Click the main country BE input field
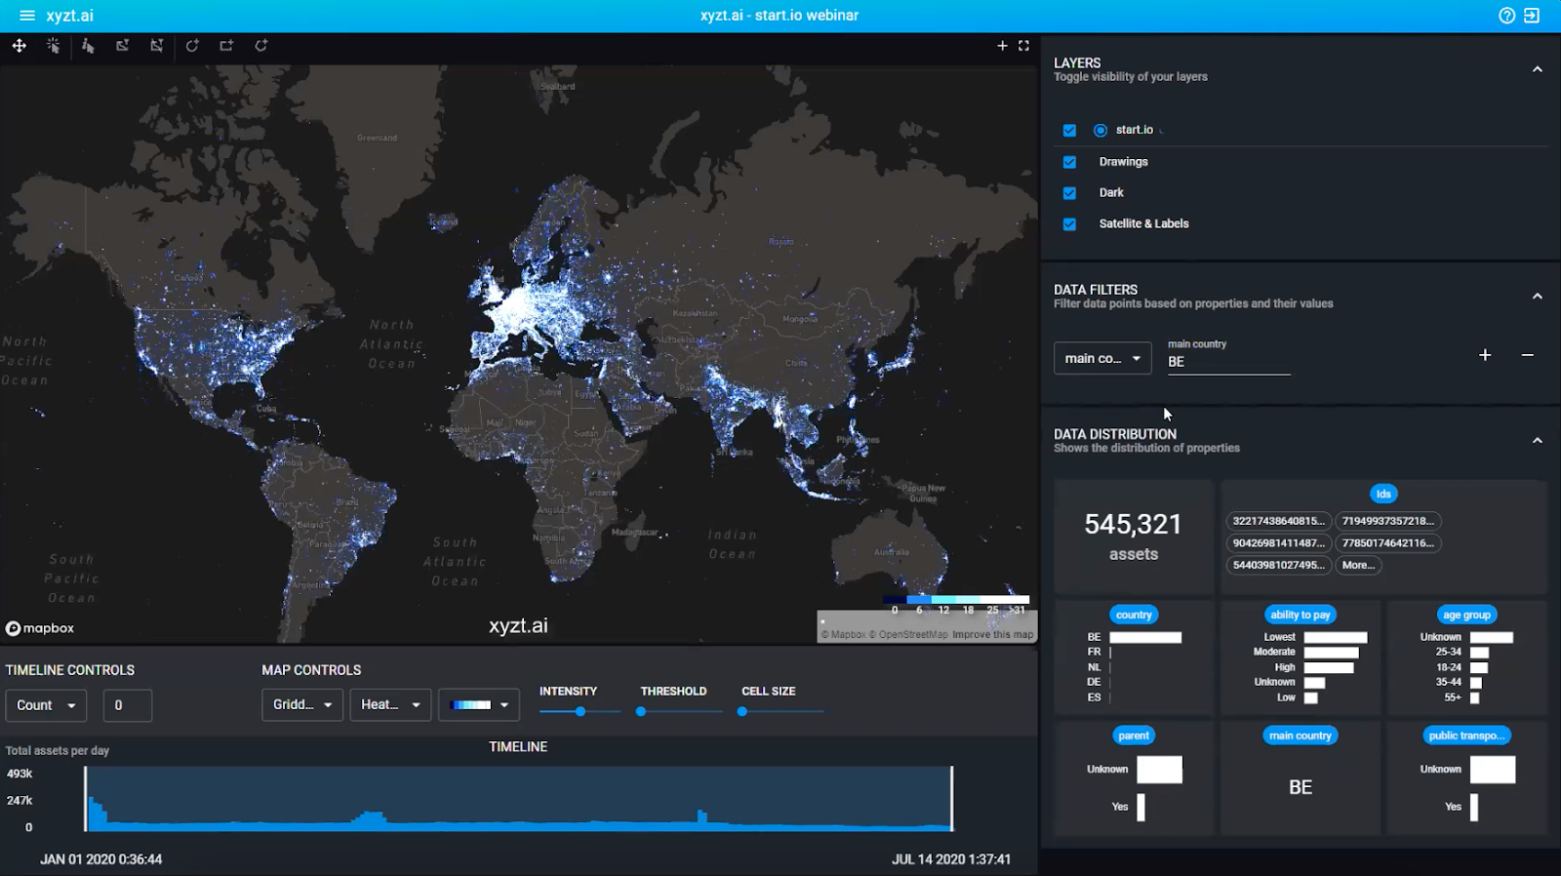The height and width of the screenshot is (876, 1561). pyautogui.click(x=1229, y=362)
